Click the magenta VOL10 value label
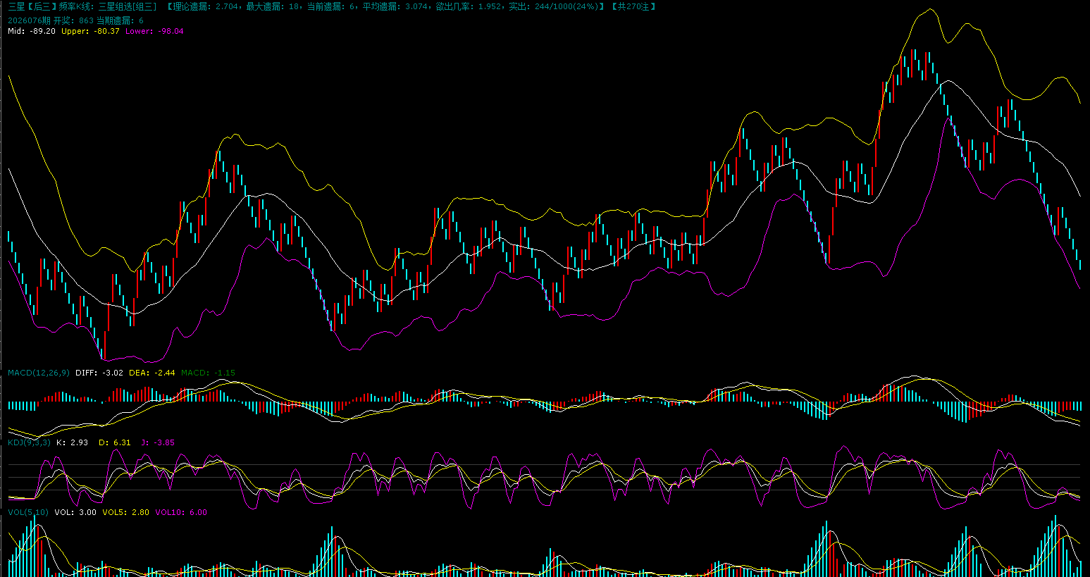Image resolution: width=1090 pixels, height=577 pixels. click(181, 512)
